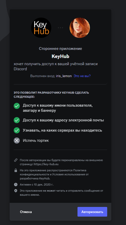Click the redirect URL https://key-hub.eu

coord(46,164)
